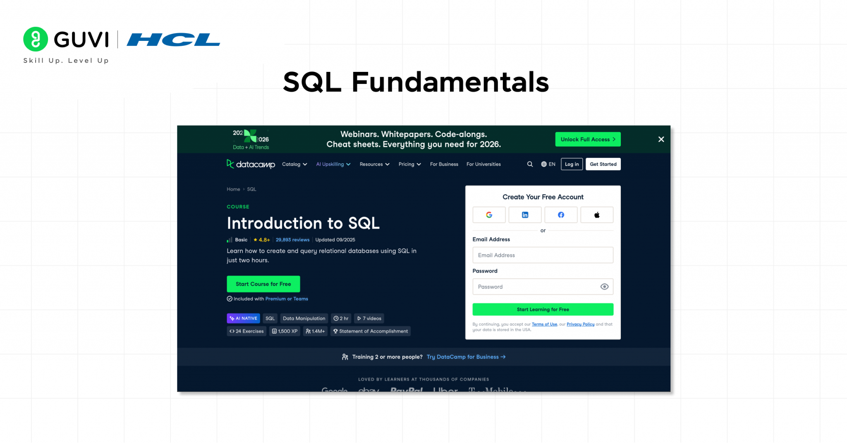Expand the Pricing dropdown
Image resolution: width=847 pixels, height=444 pixels.
[409, 164]
